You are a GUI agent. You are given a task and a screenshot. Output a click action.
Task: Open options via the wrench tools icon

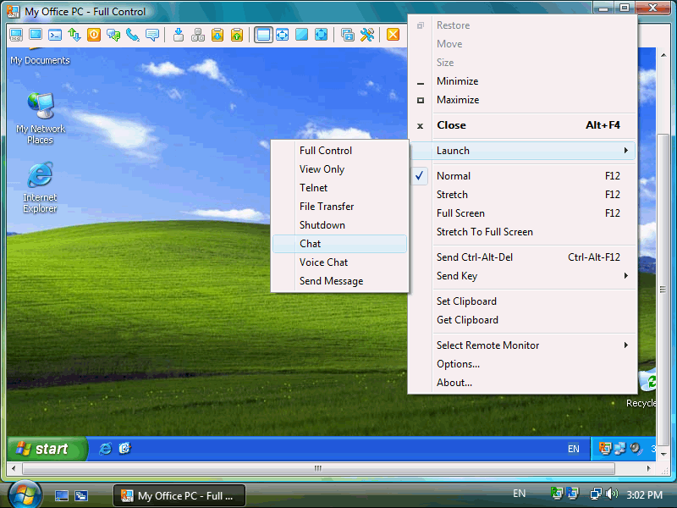click(x=367, y=35)
